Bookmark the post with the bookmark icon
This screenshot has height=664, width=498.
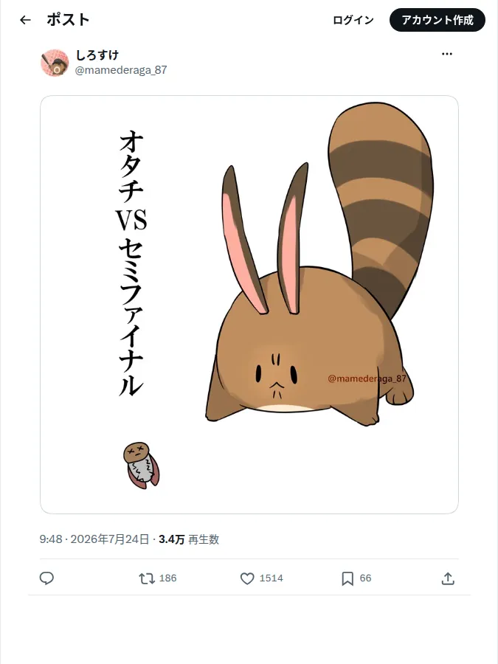click(347, 578)
